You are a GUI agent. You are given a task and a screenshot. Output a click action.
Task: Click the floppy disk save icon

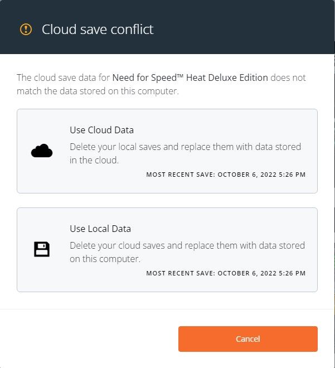(x=42, y=249)
